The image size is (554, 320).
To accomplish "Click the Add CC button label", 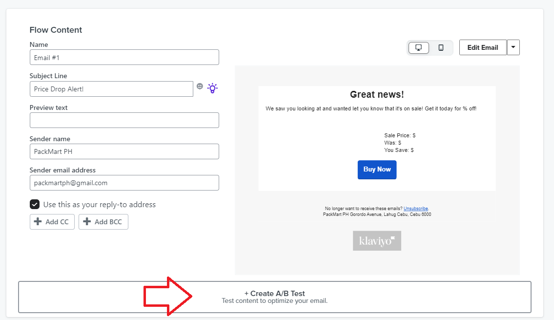I will [x=57, y=222].
